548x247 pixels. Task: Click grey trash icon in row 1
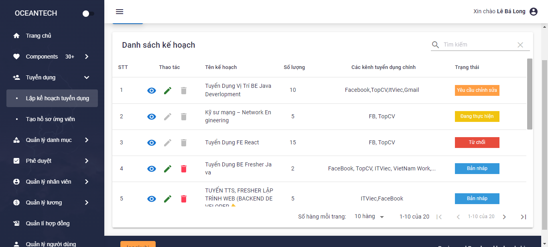(184, 91)
